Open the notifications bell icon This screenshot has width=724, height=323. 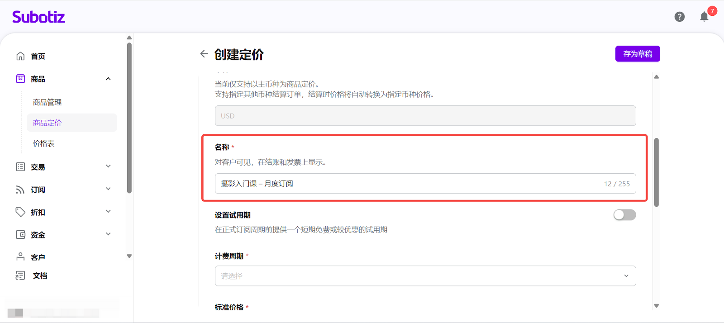pos(704,17)
